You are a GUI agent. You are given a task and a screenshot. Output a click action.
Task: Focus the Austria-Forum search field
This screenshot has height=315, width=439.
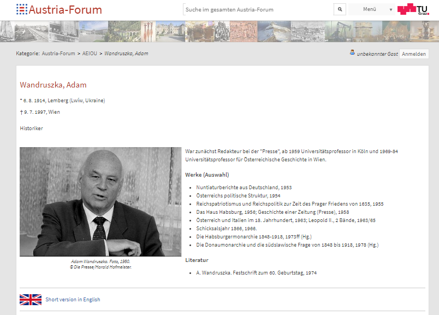258,9
